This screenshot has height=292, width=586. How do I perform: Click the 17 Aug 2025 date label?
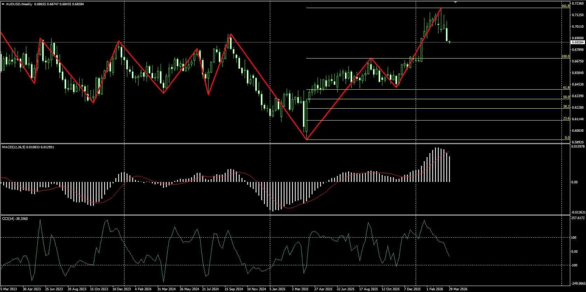tap(369, 289)
